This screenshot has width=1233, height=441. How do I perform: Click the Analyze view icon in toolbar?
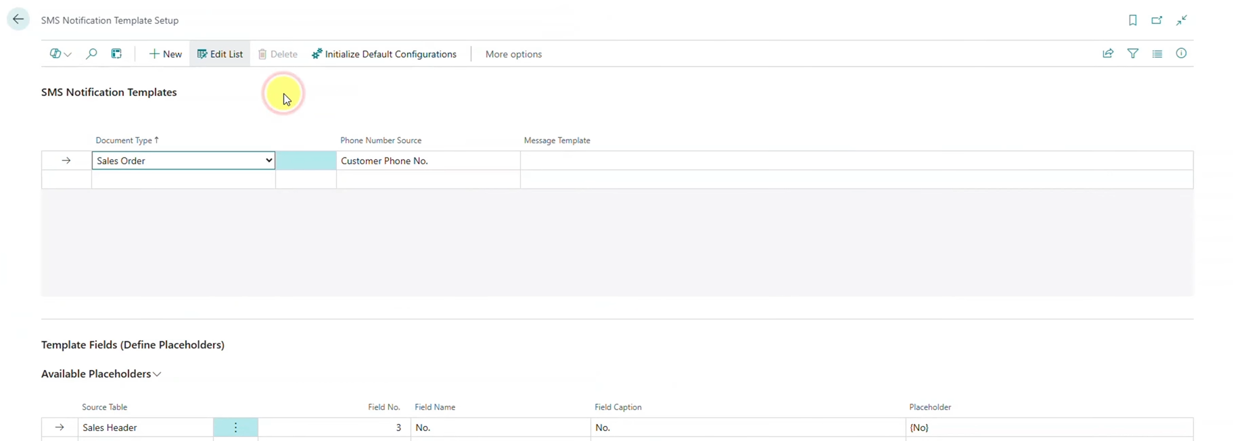point(116,54)
